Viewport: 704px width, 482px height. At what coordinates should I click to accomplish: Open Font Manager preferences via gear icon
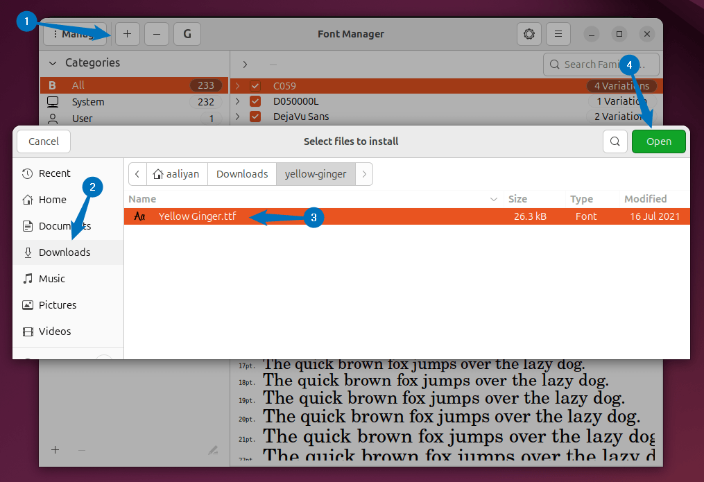(x=529, y=33)
